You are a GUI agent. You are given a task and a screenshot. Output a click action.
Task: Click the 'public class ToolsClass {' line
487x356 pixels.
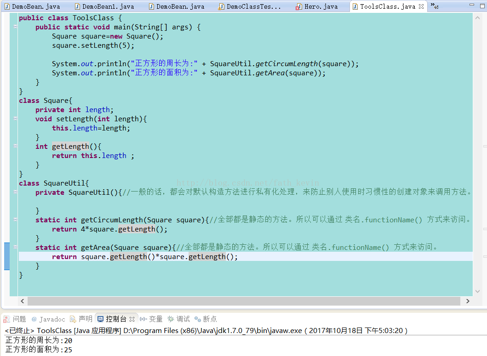(x=70, y=18)
